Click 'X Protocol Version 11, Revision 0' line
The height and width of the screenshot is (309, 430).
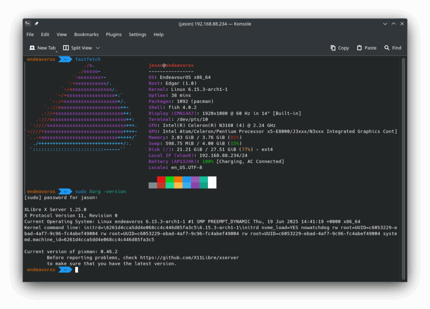71,216
